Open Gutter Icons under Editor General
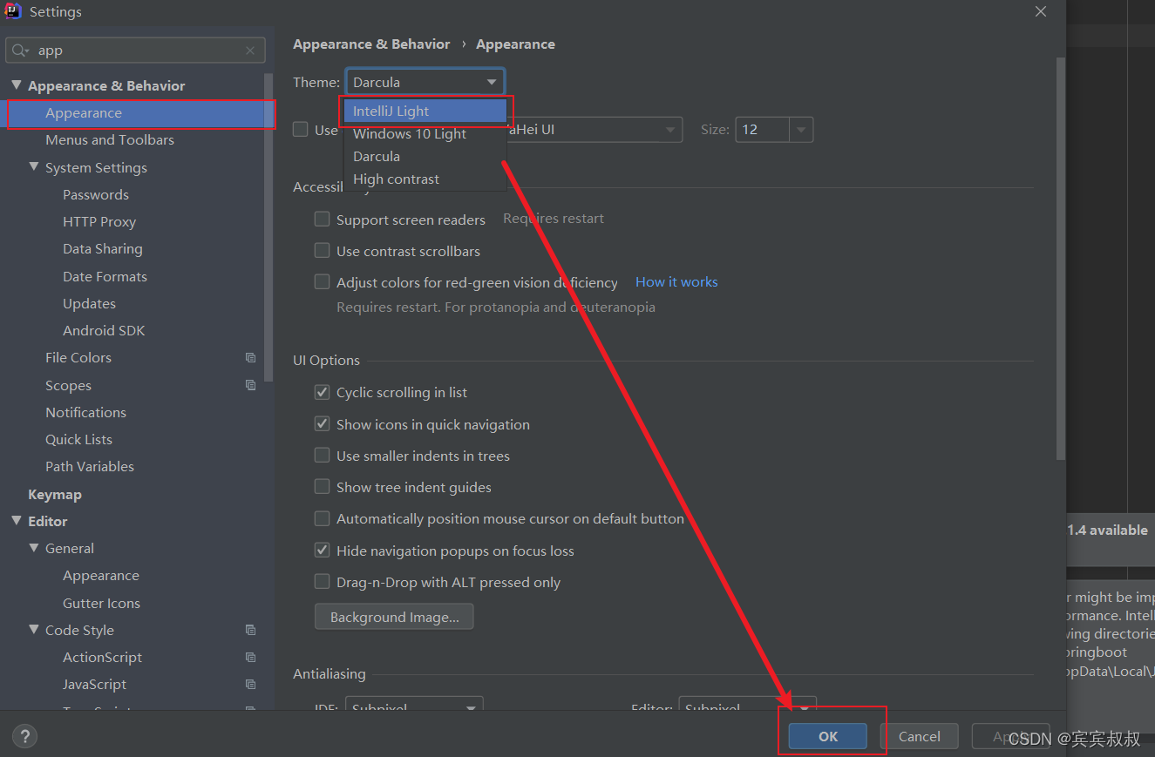The height and width of the screenshot is (757, 1155). click(101, 603)
